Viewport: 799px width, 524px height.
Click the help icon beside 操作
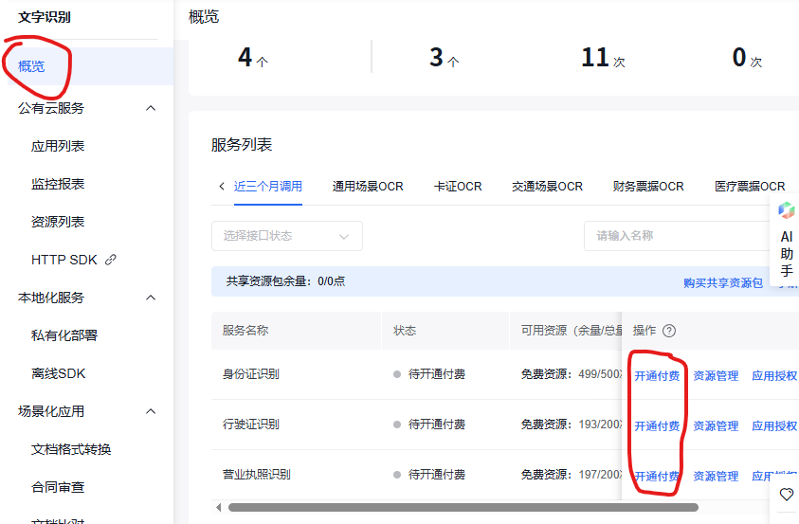pyautogui.click(x=669, y=331)
